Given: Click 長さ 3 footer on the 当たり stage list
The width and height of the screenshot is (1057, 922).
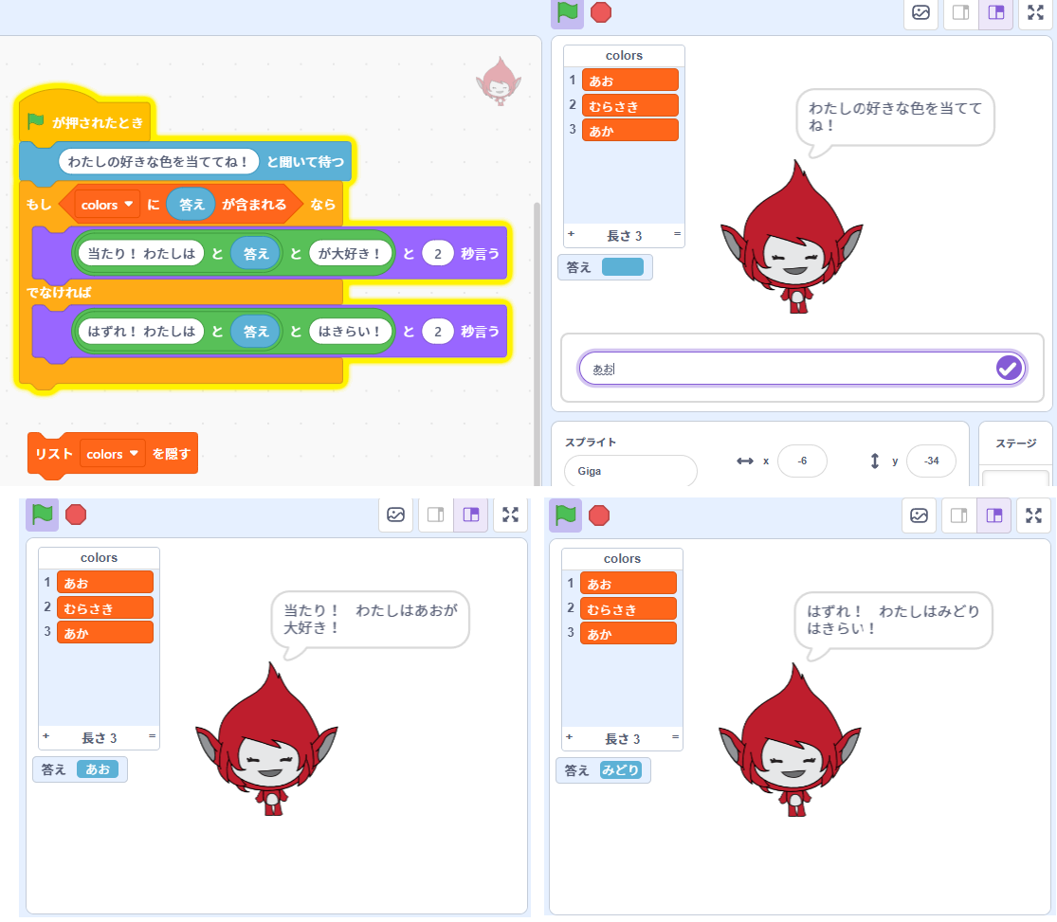Looking at the screenshot, I should [x=100, y=738].
